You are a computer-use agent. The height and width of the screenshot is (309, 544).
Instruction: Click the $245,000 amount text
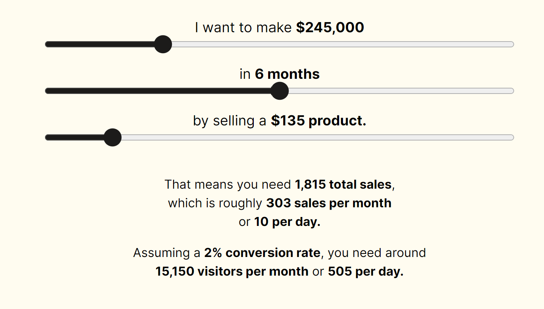click(330, 28)
